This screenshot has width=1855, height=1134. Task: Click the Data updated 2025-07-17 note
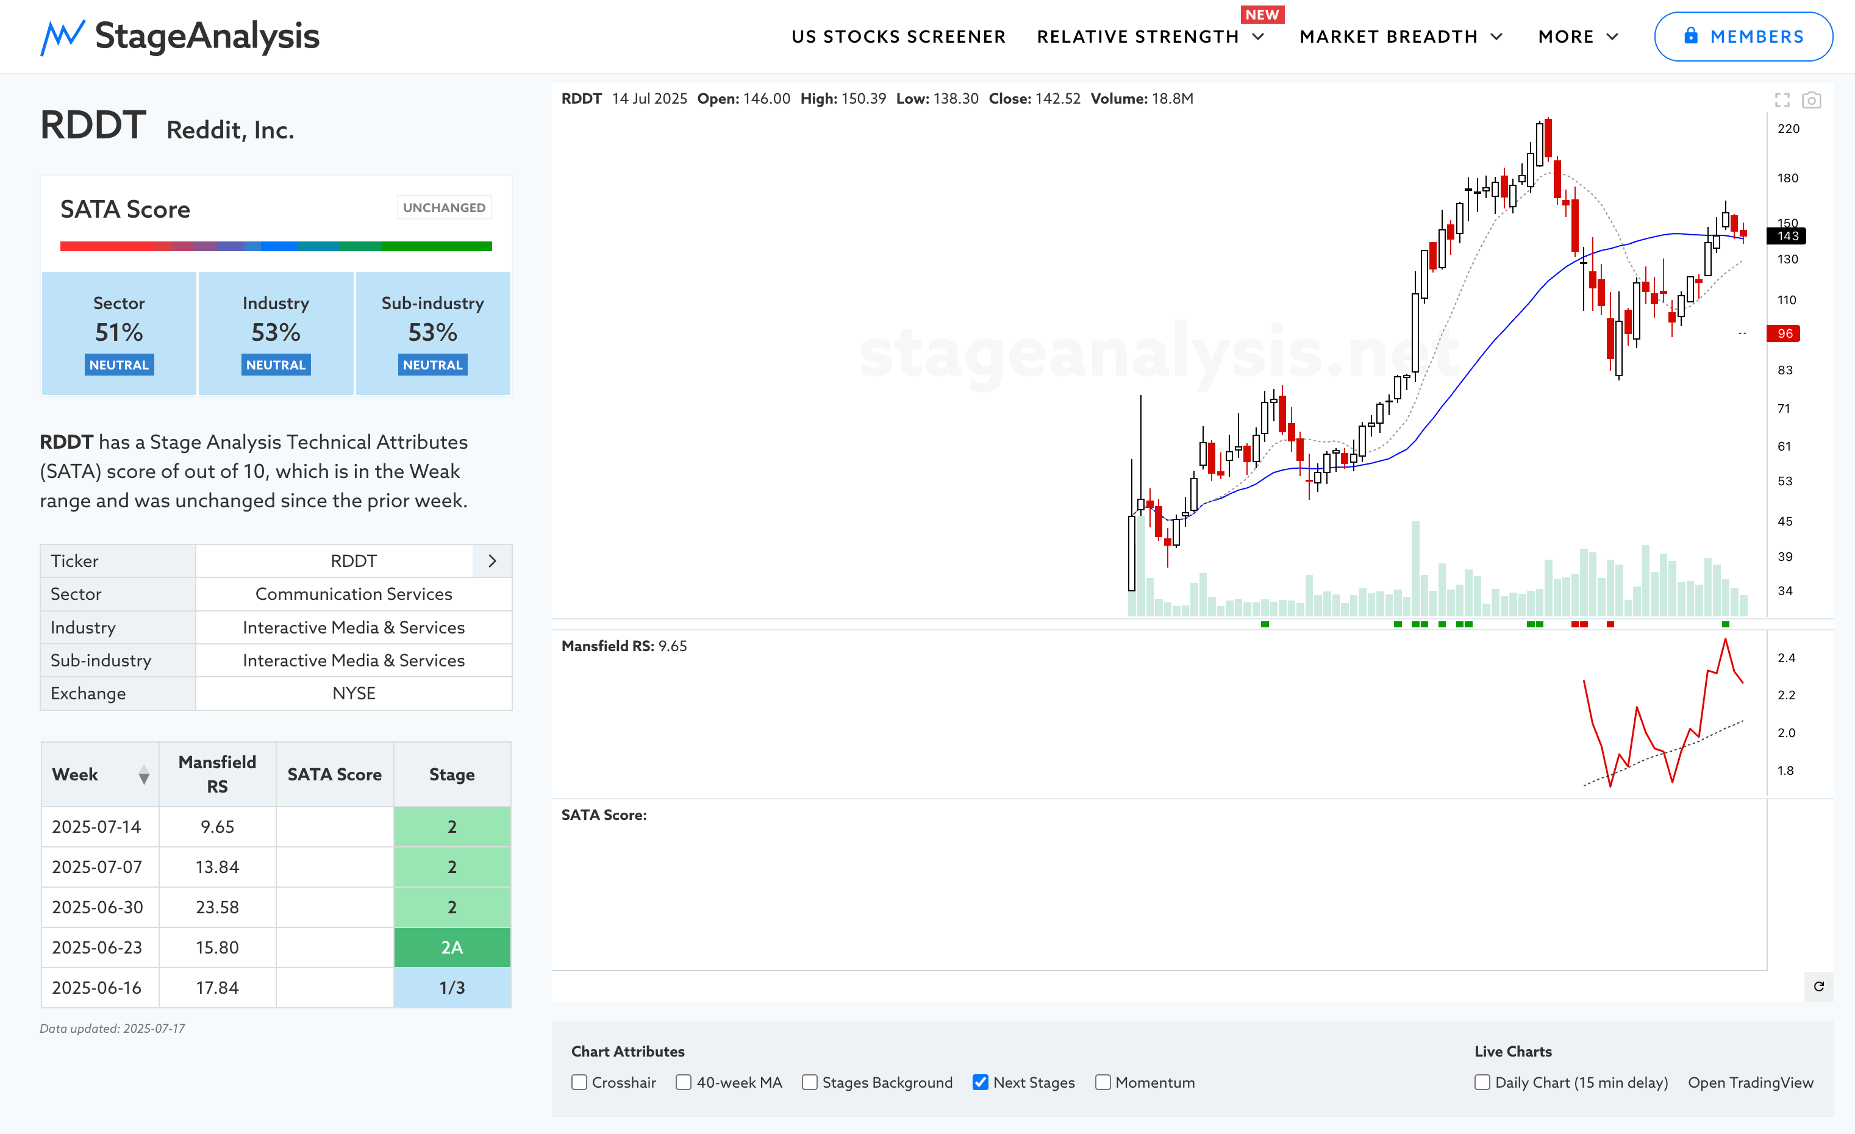[112, 1028]
